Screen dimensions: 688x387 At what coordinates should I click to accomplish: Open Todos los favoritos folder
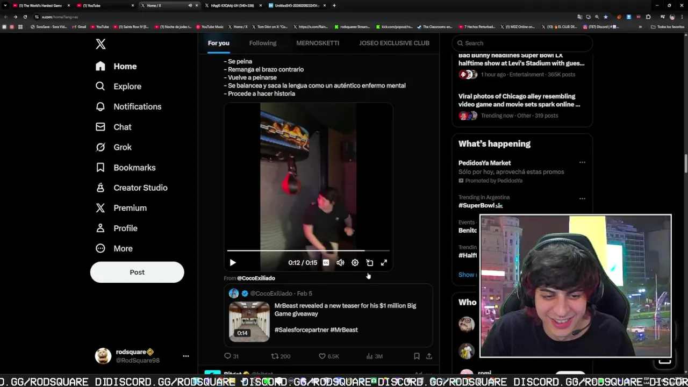pyautogui.click(x=668, y=26)
